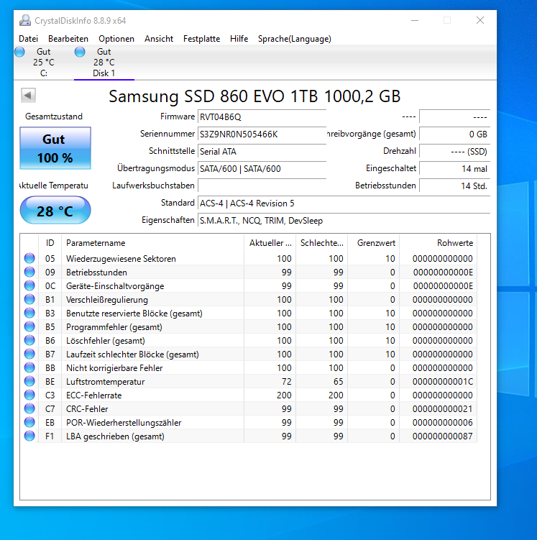This screenshot has height=540, width=537.
Task: Open the Bearbeiten menu
Action: [68, 39]
